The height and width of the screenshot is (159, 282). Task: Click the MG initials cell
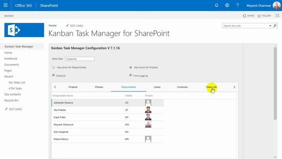127,125
